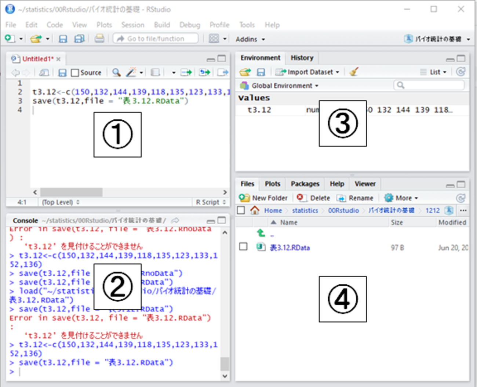This screenshot has width=477, height=387.
Task: Click the Delete file icon in Files pane
Action: [300, 198]
